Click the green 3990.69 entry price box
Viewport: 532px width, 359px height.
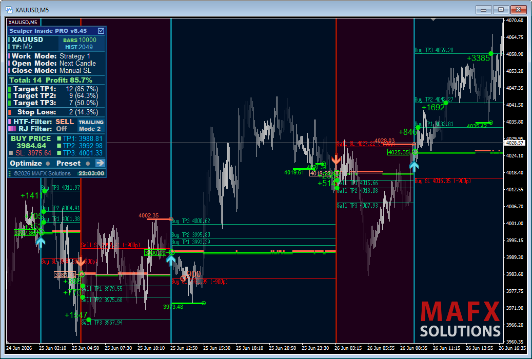155,252
